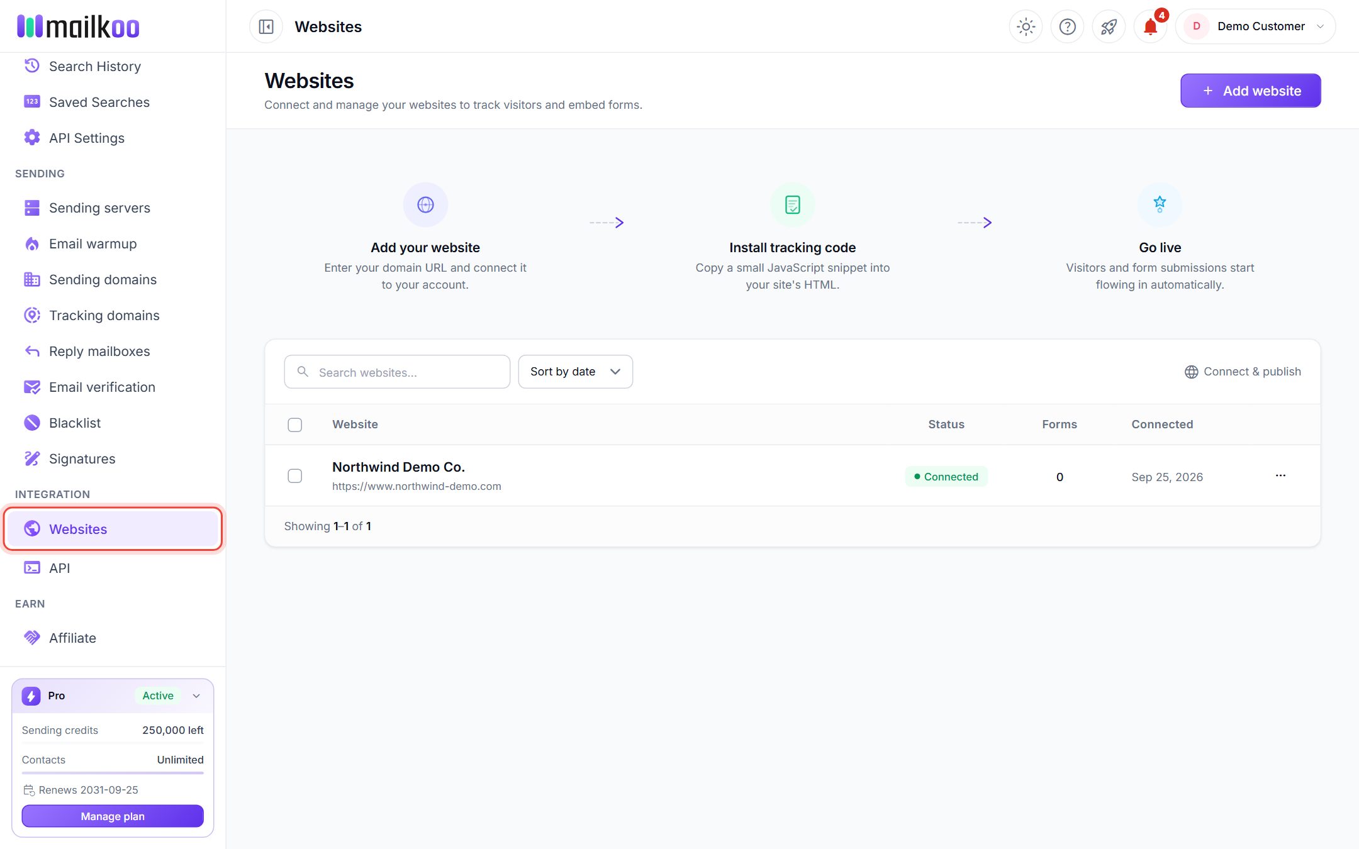Click the Sep 25, 2026 connected date
1359x849 pixels.
pyautogui.click(x=1167, y=477)
